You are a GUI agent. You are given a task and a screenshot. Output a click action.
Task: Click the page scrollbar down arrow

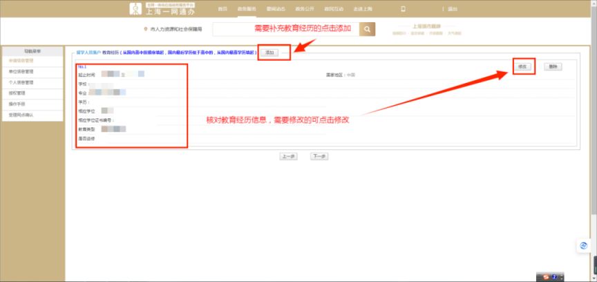tap(595, 279)
